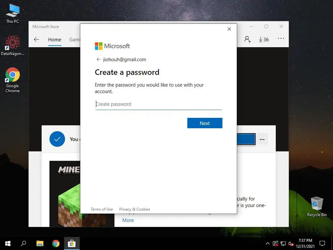Click Microsoft Store taskbar icon
The image size is (333, 250).
coord(72,243)
